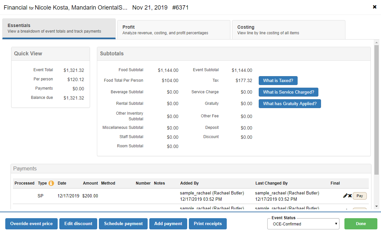The height and width of the screenshot is (234, 381).
Task: Click the Notes column header
Action: point(160,183)
